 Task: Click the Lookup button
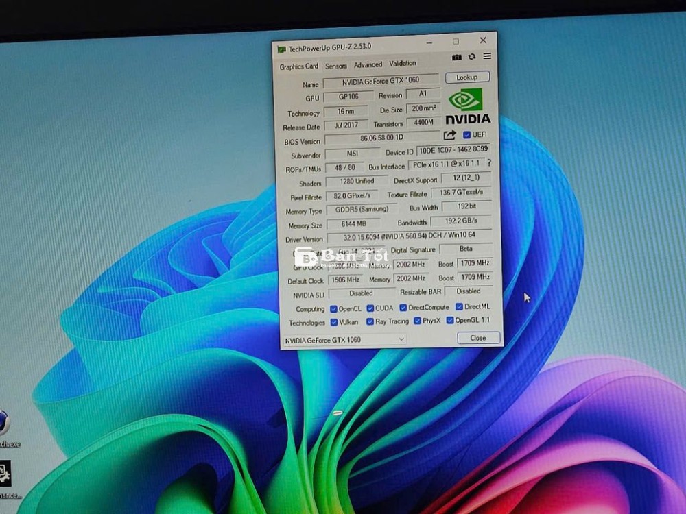(467, 77)
